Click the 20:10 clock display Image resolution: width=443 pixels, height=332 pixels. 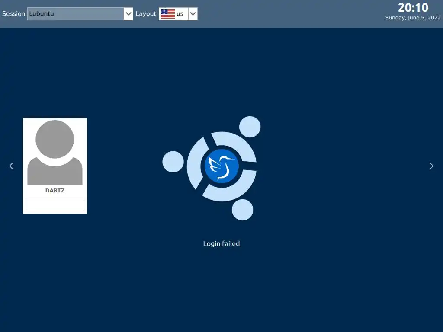coord(413,8)
